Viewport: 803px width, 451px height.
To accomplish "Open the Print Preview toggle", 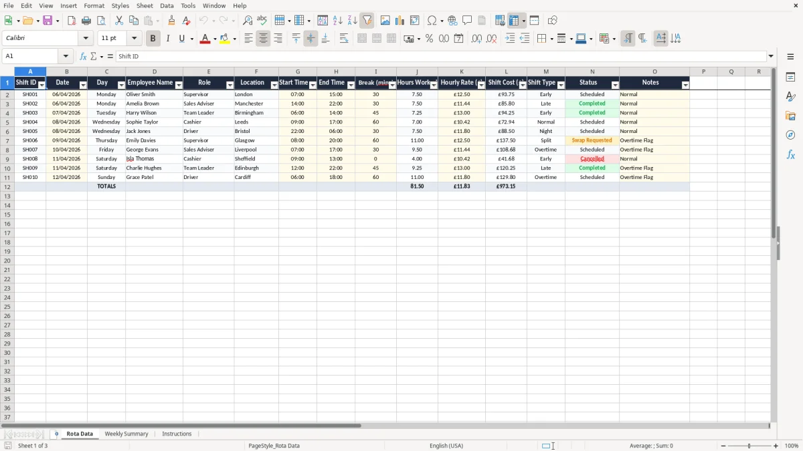I will coord(101,21).
